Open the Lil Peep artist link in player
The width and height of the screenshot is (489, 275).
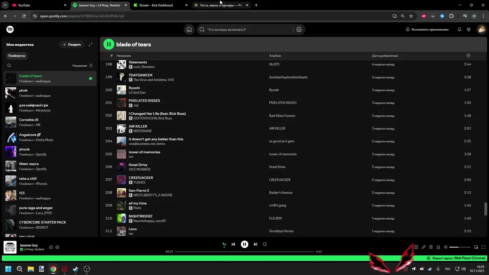tap(29, 249)
